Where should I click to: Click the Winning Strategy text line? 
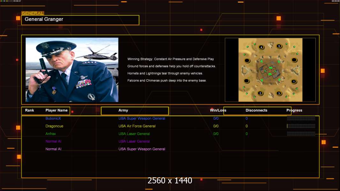click(170, 59)
